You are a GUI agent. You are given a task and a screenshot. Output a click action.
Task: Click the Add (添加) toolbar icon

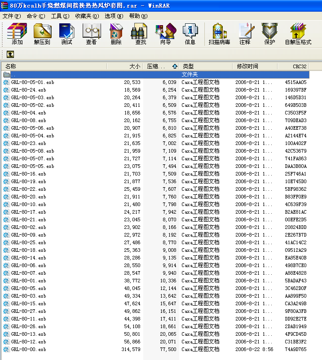[x=17, y=34]
